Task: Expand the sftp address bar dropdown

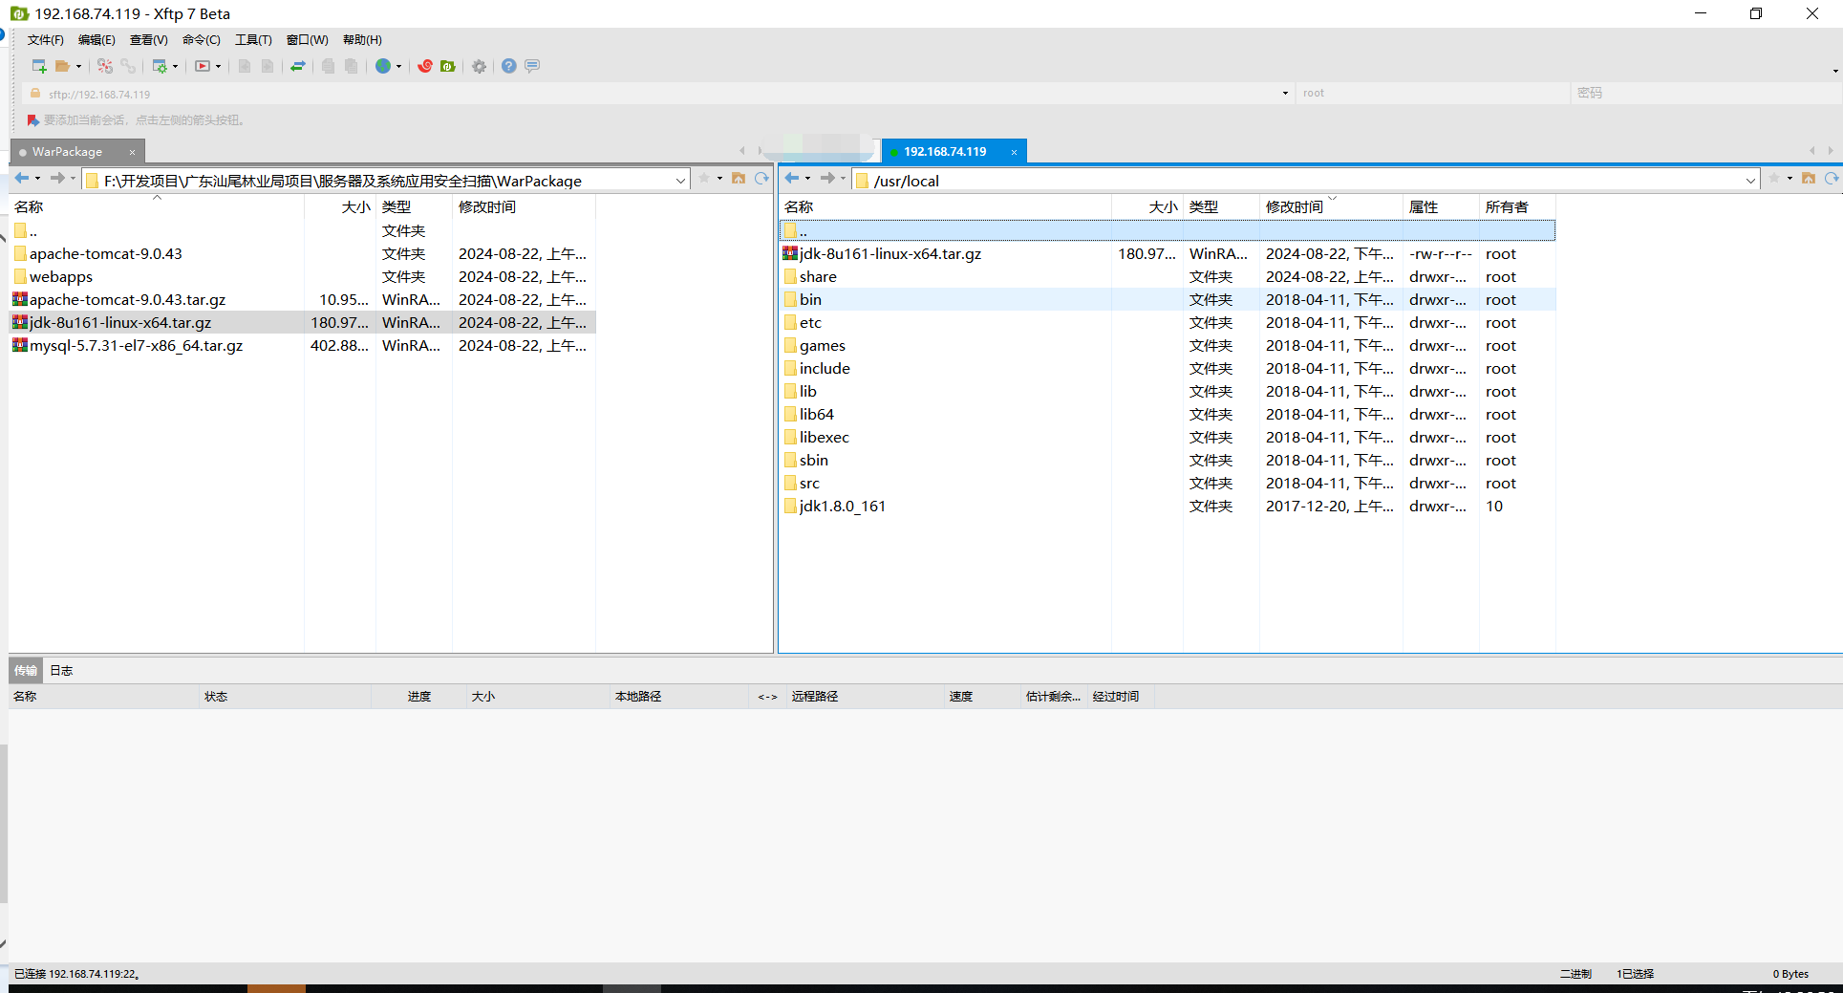Action: click(x=1285, y=94)
